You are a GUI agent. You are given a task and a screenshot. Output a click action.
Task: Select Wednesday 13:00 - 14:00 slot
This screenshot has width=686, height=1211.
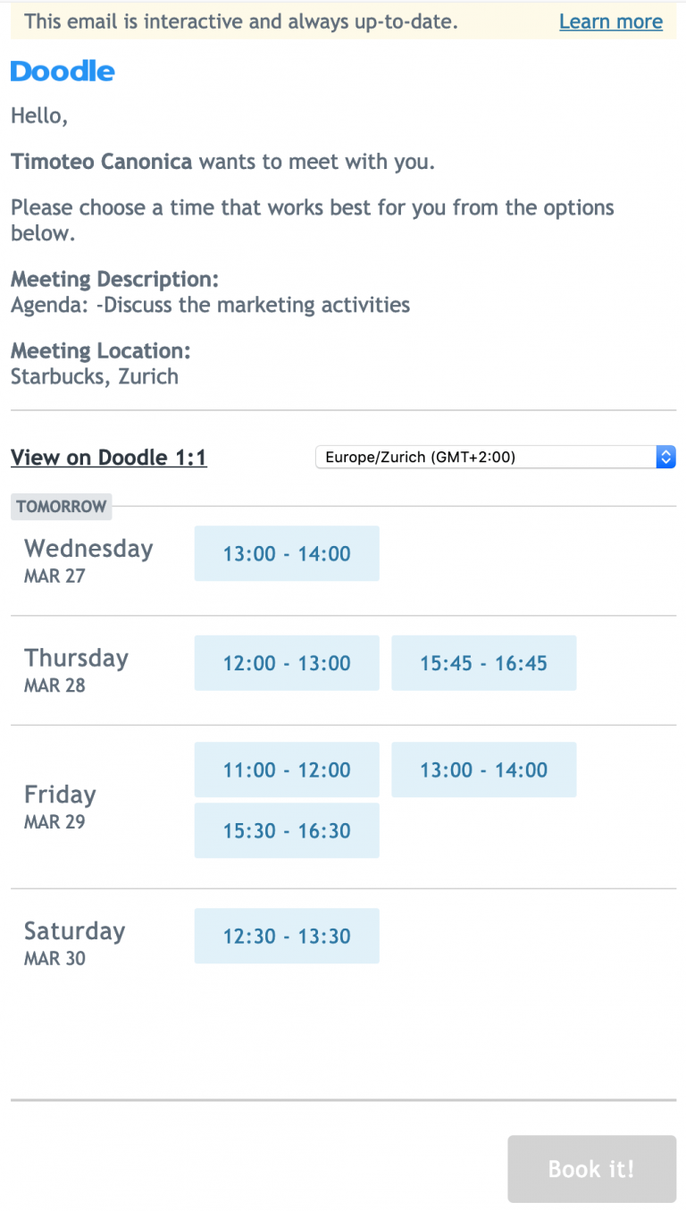[287, 553]
